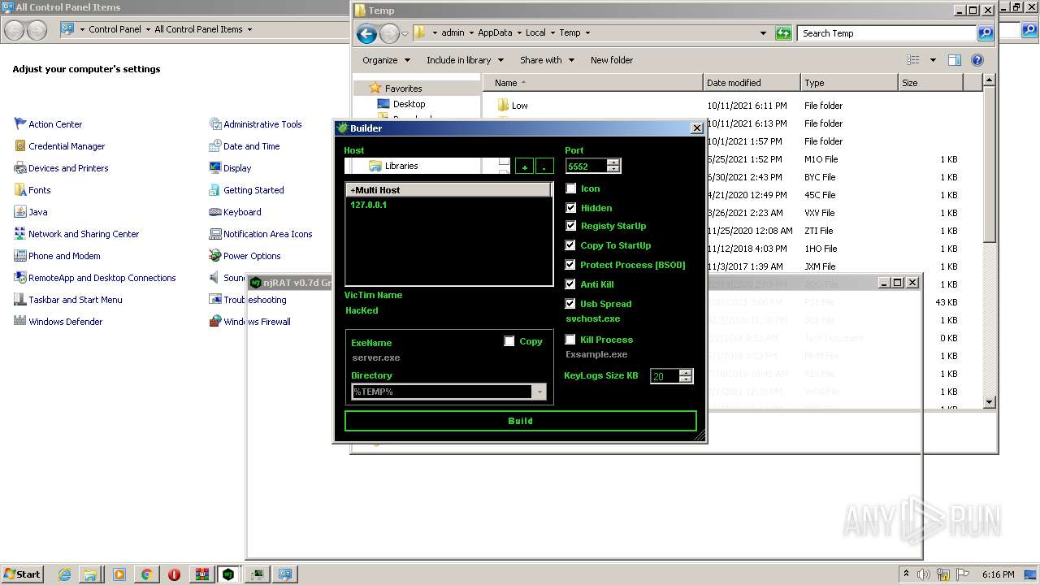Screen dimensions: 1040x585
Task: Click the Port field showing 5552
Action: click(587, 166)
